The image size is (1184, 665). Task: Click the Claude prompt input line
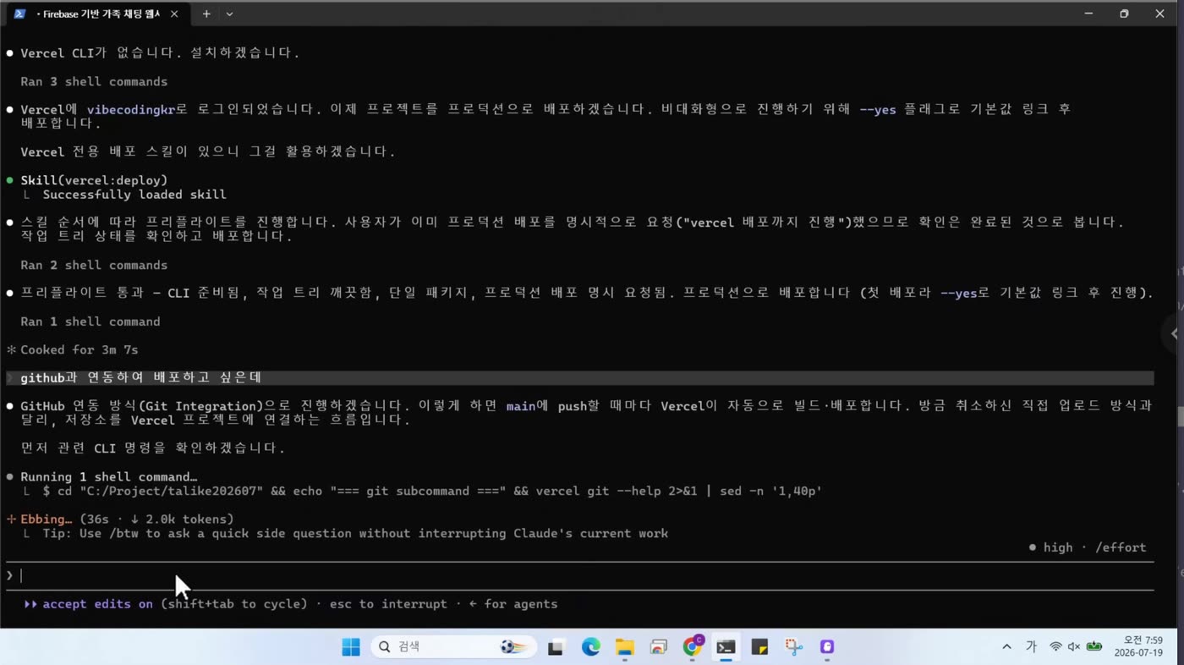pyautogui.click(x=579, y=575)
